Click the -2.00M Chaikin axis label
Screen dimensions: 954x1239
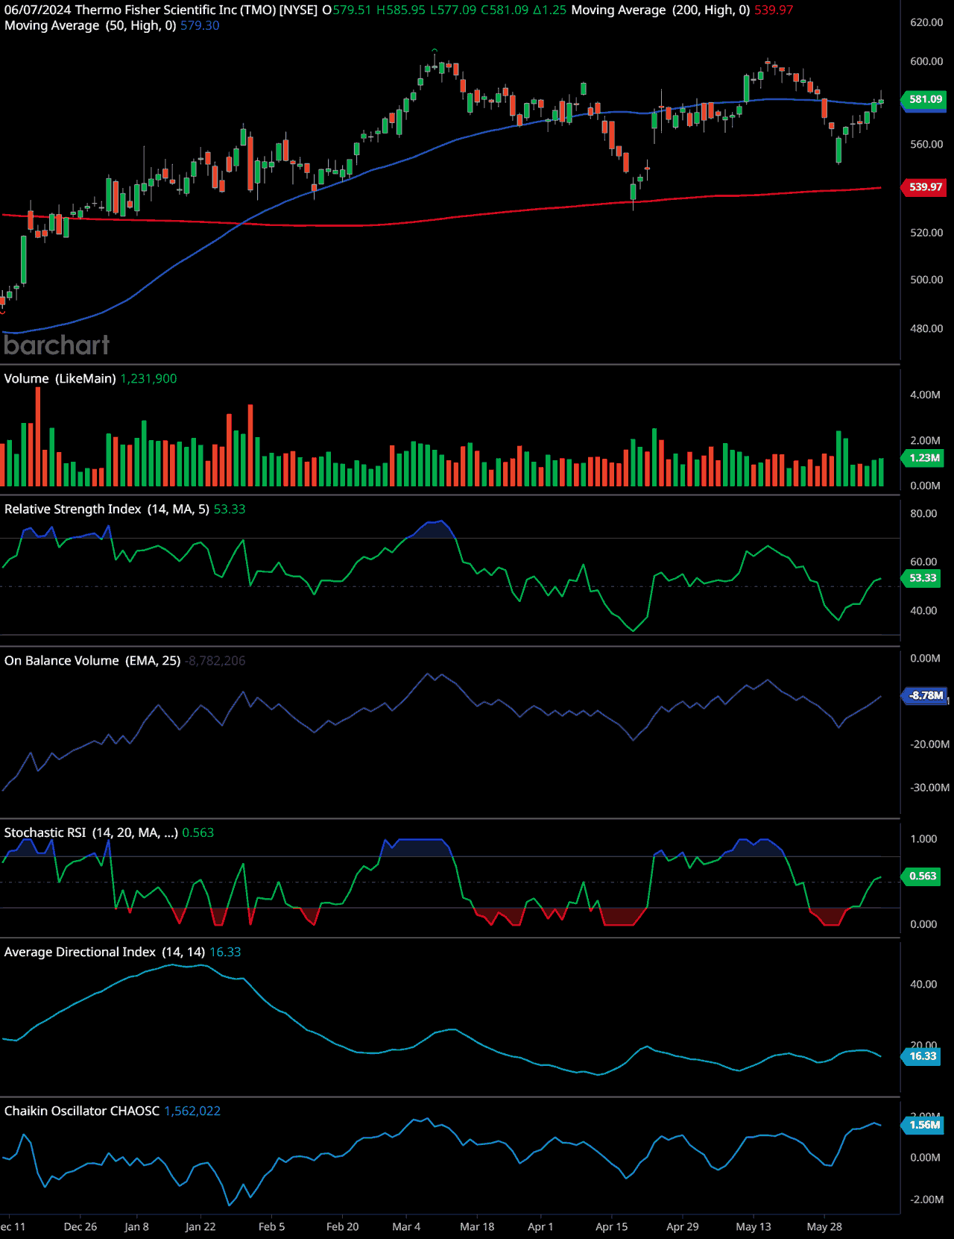pos(928,1199)
